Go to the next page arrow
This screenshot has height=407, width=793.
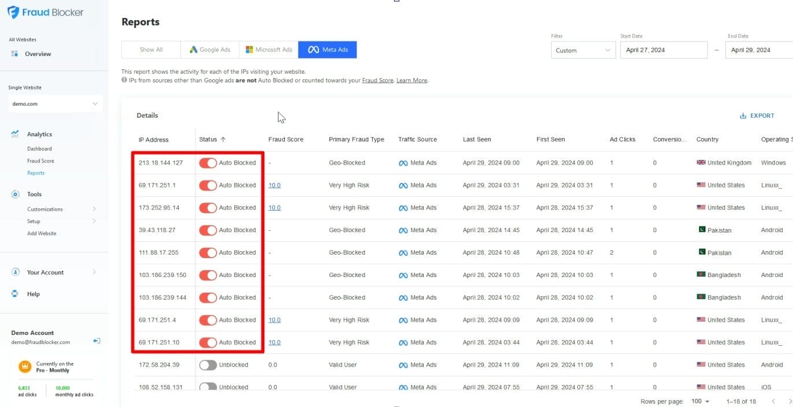[x=790, y=401]
